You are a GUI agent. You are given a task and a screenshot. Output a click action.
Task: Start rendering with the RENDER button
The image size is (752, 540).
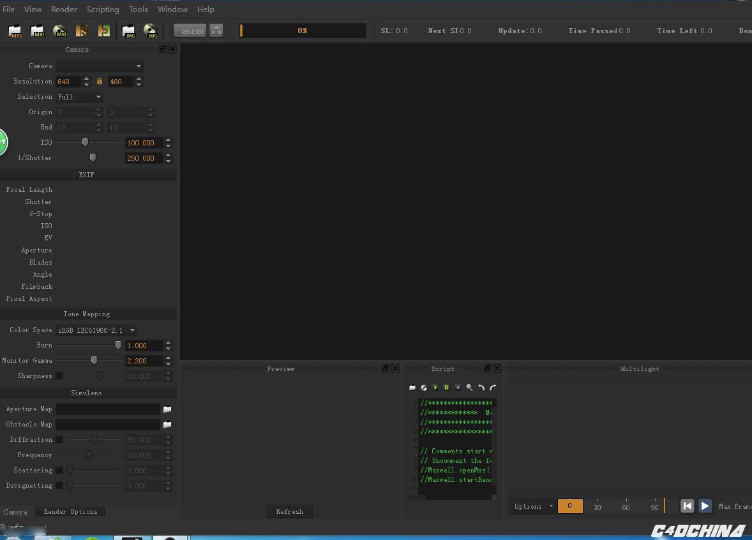click(x=190, y=31)
